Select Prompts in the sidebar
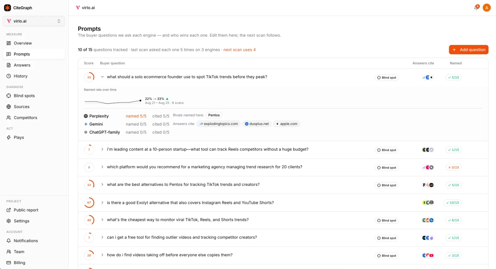 coord(34,54)
